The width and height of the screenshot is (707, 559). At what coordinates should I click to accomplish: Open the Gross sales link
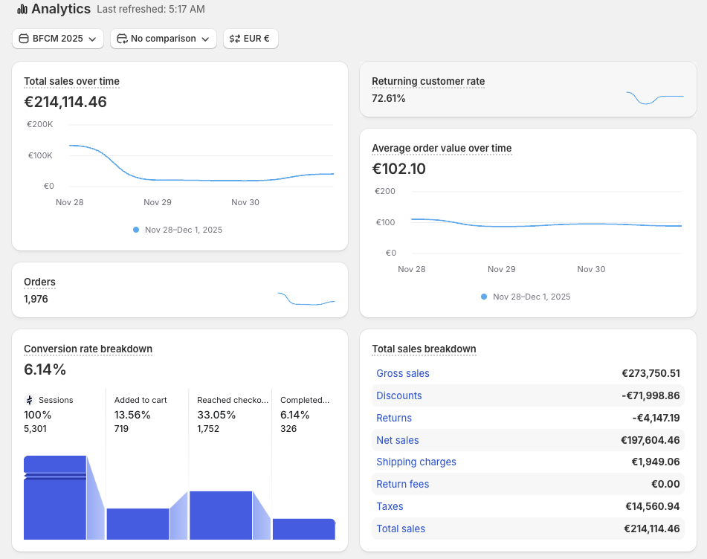pos(403,373)
